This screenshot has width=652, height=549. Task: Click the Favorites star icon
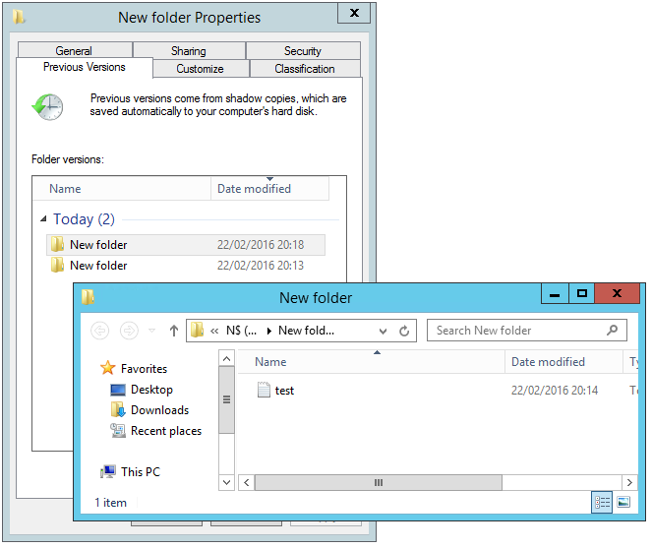(108, 368)
